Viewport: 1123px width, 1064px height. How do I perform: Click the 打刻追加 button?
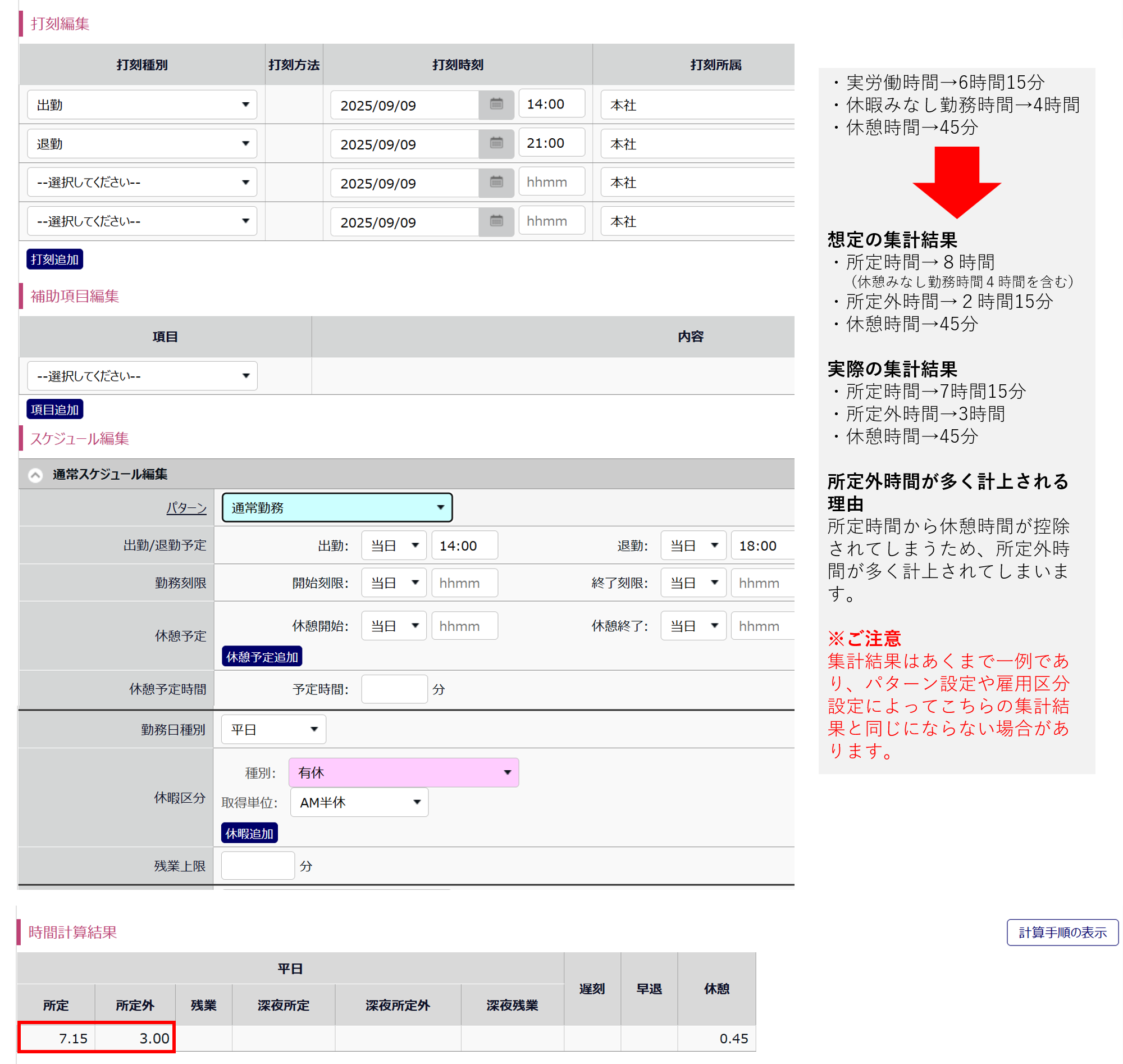[54, 259]
